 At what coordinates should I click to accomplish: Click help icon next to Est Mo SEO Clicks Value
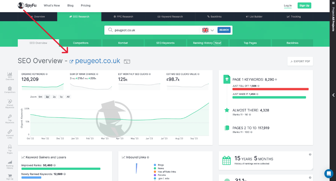coord(198,74)
